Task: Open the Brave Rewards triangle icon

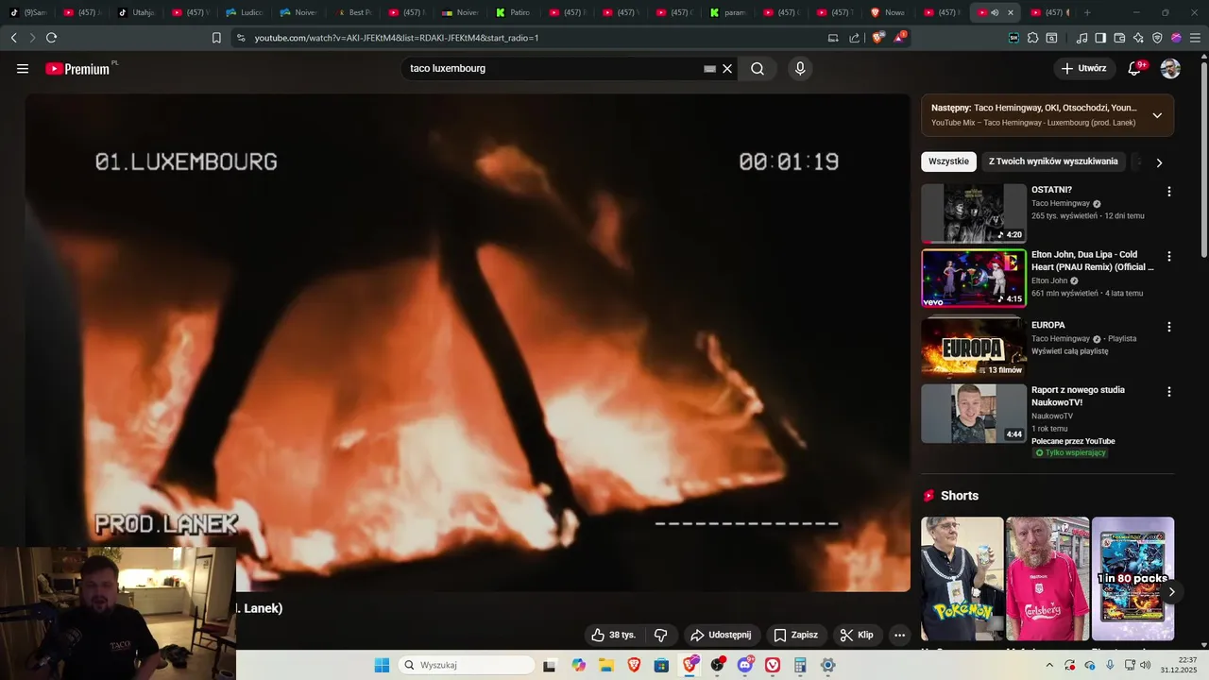Action: point(900,38)
